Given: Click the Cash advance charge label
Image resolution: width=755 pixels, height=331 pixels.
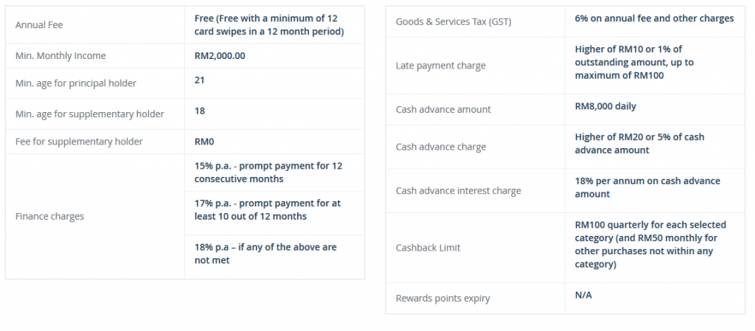Looking at the screenshot, I should click(441, 147).
